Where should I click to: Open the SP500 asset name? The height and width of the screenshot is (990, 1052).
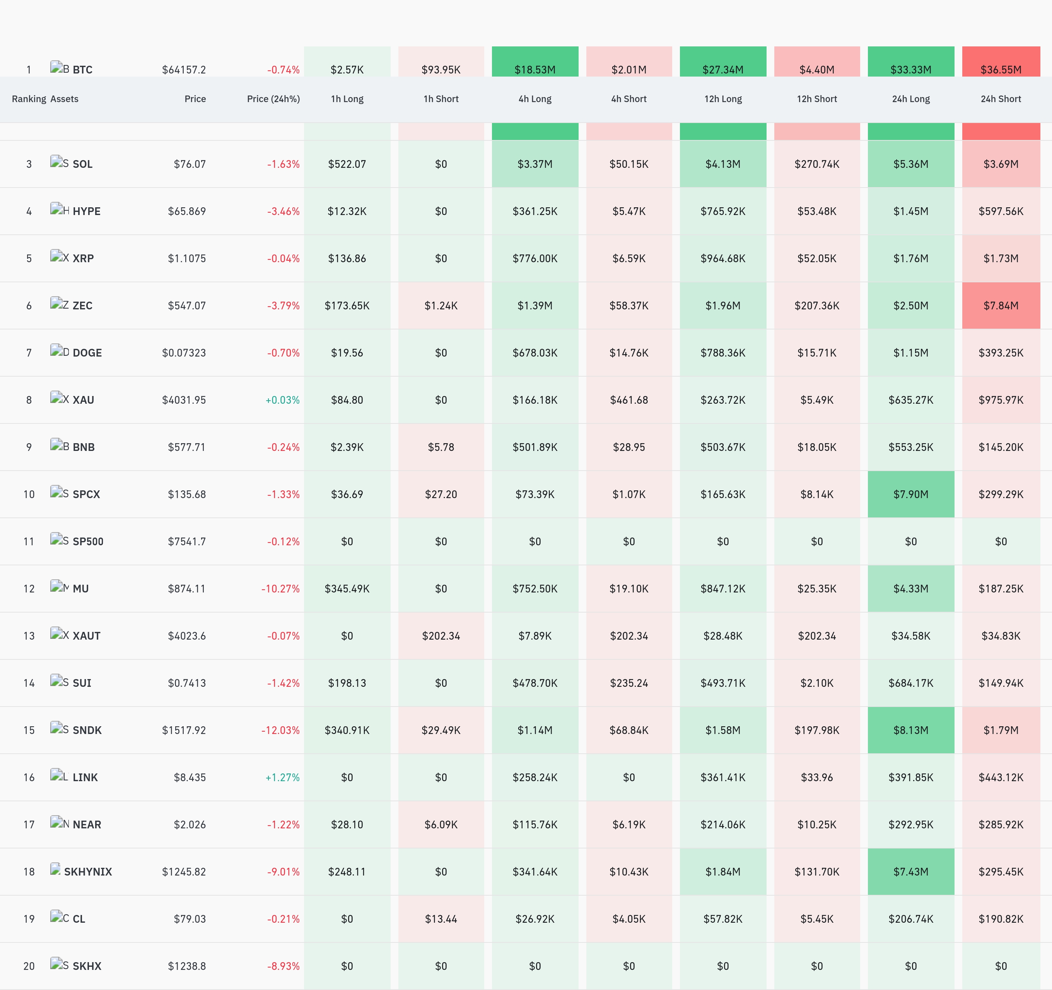tap(88, 541)
